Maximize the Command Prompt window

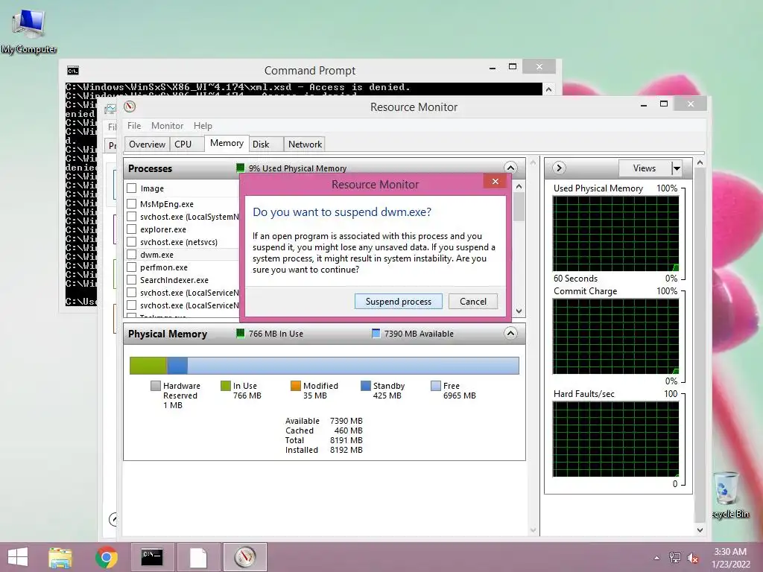click(512, 66)
